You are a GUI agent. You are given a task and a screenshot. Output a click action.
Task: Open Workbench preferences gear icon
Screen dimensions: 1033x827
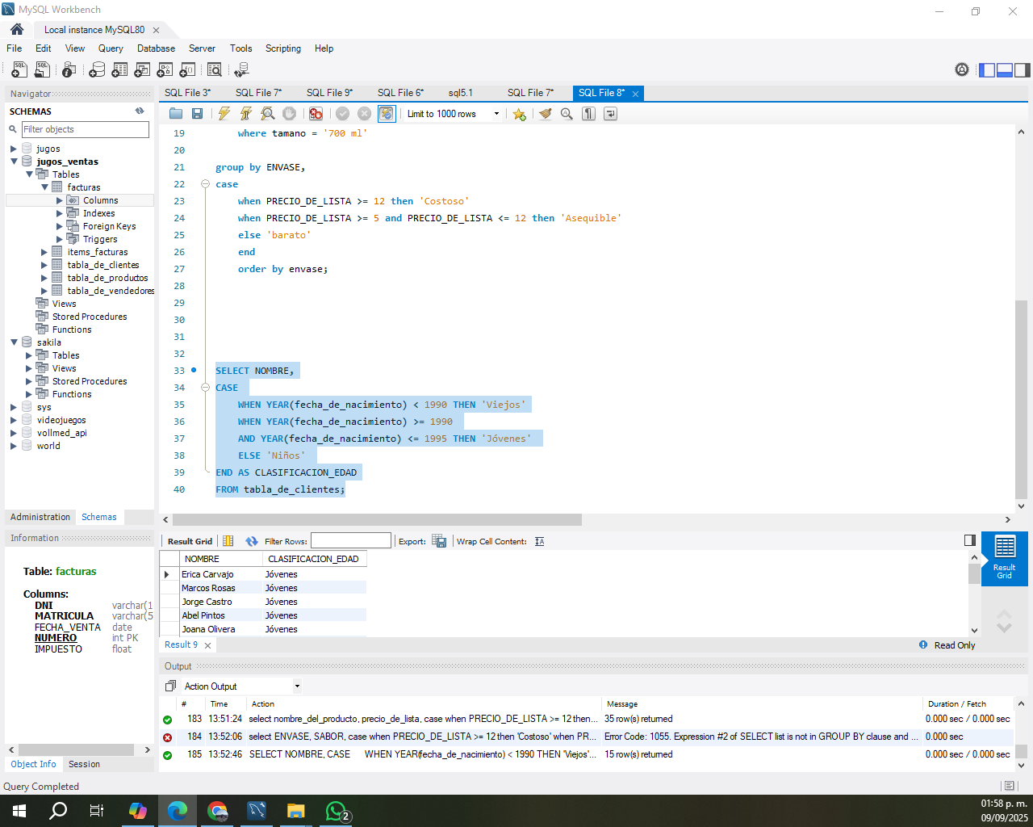coord(962,69)
